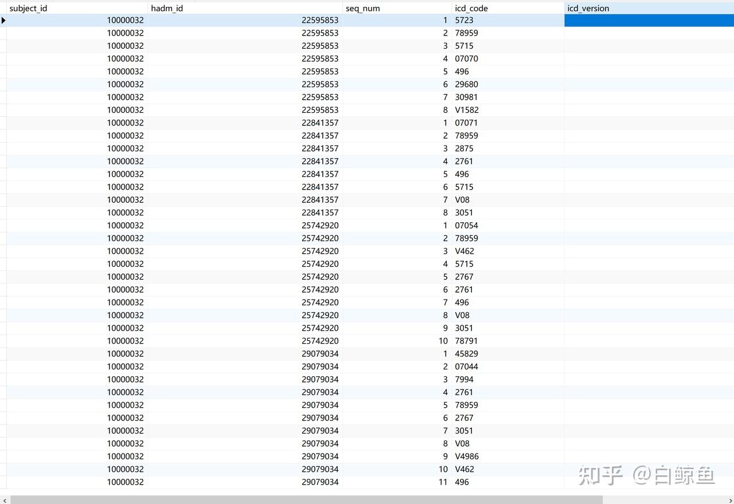Select cell with icd_code 45829
This screenshot has height=504, width=734.
[508, 353]
